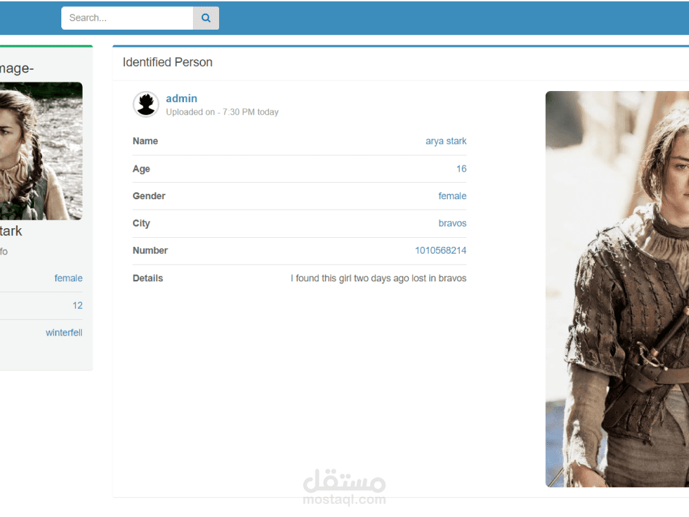The height and width of the screenshot is (517, 689).
Task: Click the left sidebar profile photo
Action: [x=41, y=151]
